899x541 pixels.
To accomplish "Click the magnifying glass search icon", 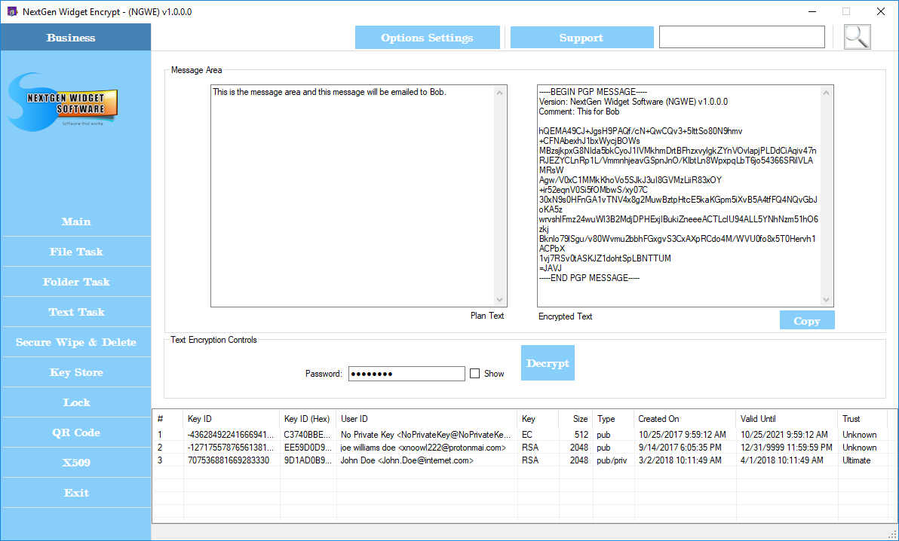I will click(x=858, y=37).
